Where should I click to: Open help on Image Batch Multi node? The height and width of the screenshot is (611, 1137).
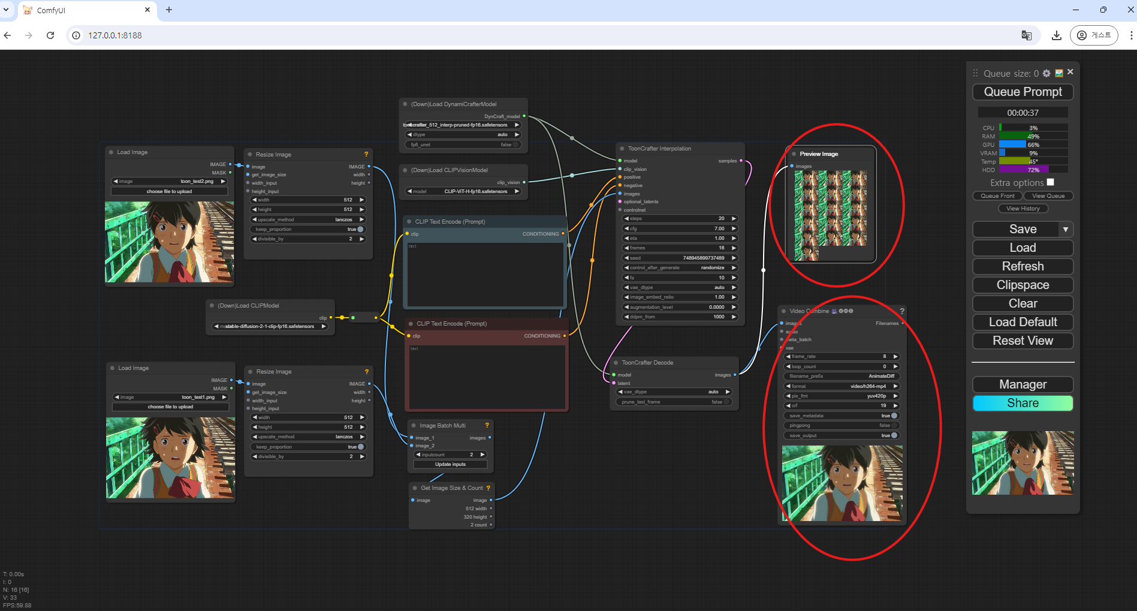(487, 426)
